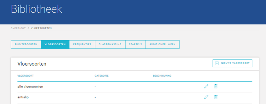Image resolution: width=266 pixels, height=104 pixels.
Task: Switch to the Additioneel Werk tab
Action: tap(162, 44)
